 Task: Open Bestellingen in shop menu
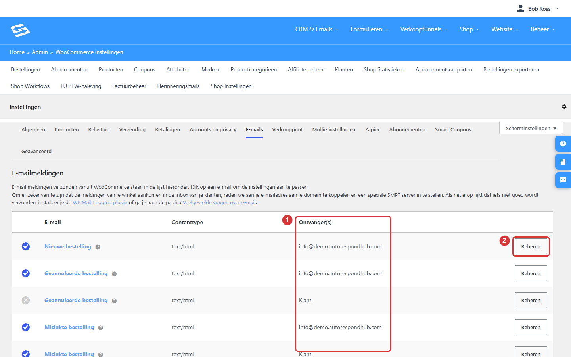click(x=25, y=70)
